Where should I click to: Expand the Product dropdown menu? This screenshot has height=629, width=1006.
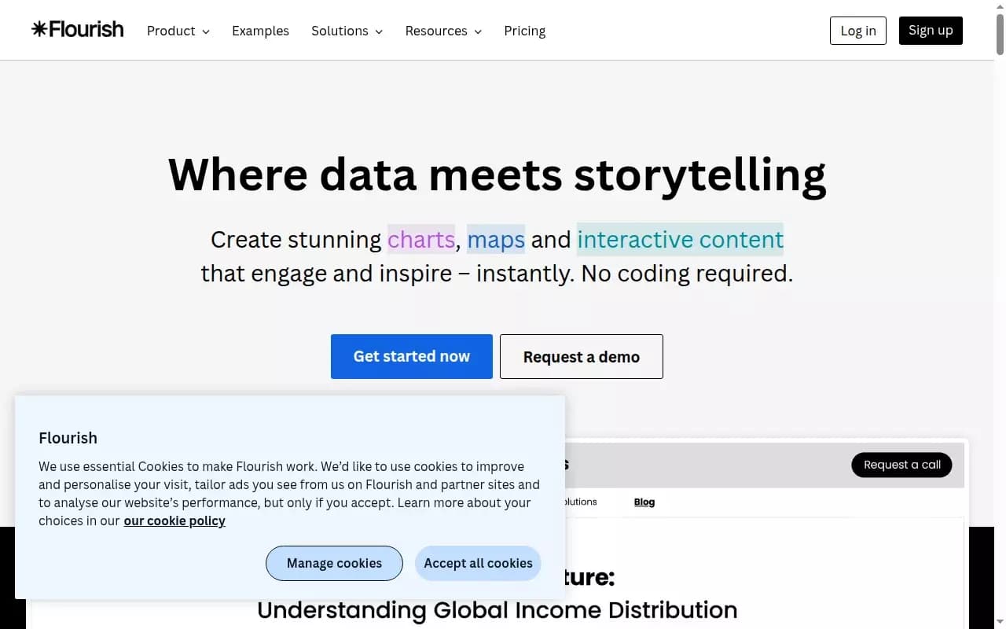coord(178,31)
